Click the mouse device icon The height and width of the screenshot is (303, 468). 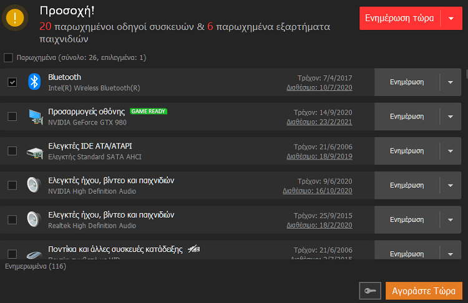(34, 254)
